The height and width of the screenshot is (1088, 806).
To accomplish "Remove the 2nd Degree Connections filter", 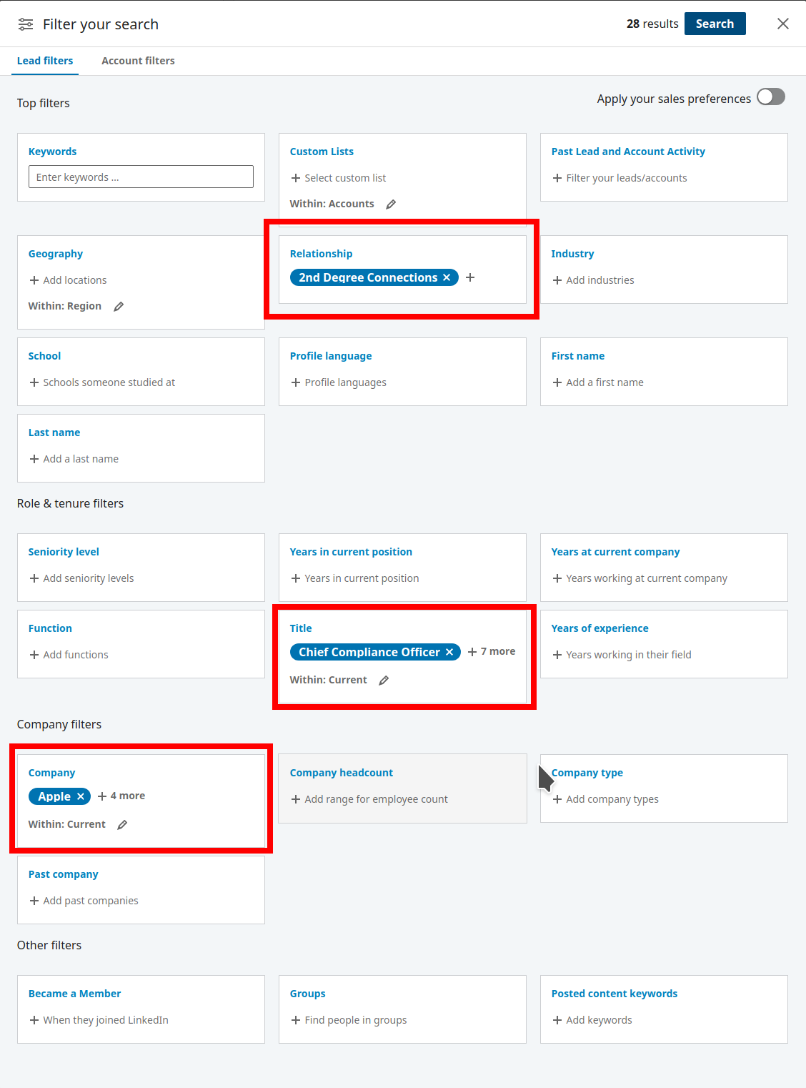I will (x=447, y=277).
